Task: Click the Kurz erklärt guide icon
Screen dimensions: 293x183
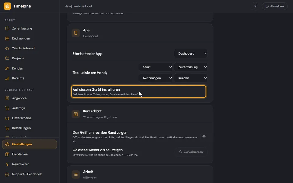Action: [x=76, y=114]
